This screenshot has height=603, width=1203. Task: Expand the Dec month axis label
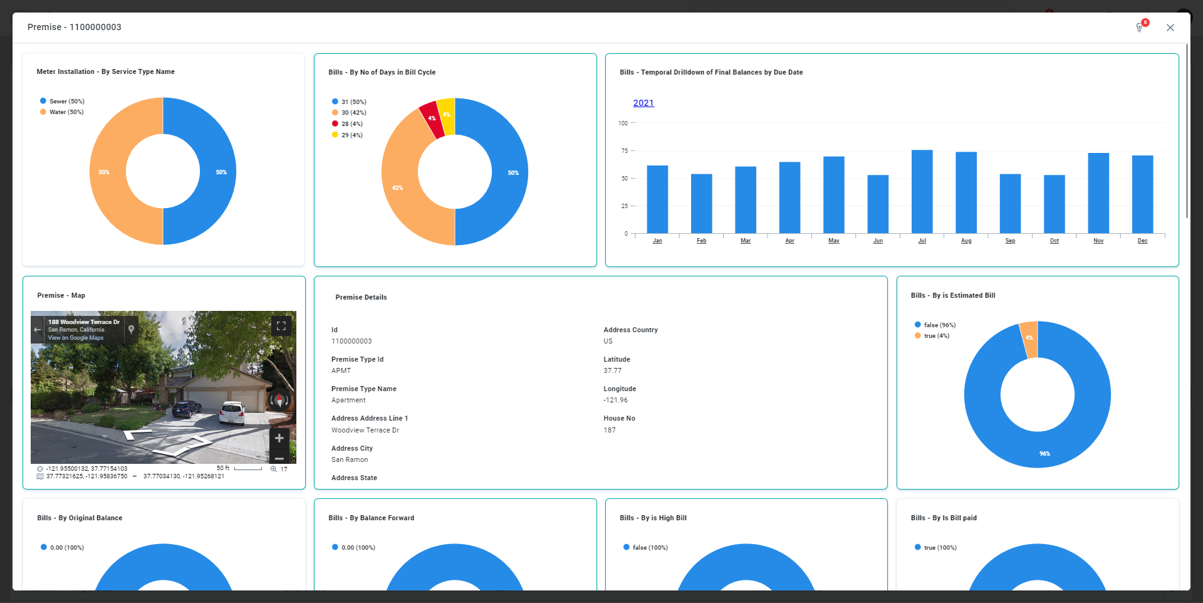(x=1142, y=241)
